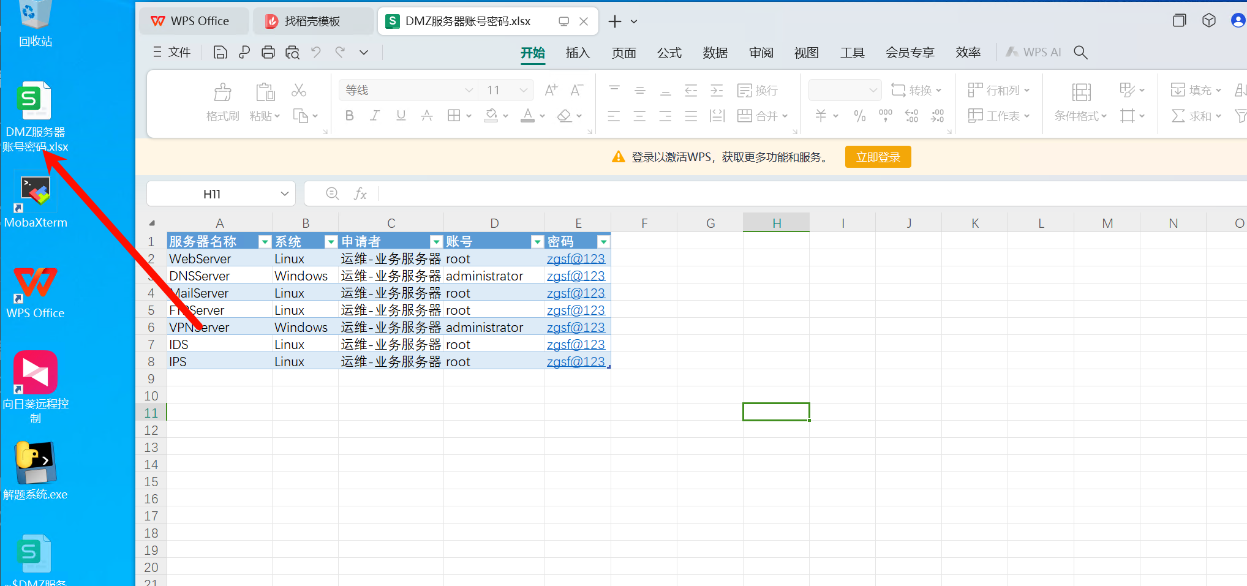Viewport: 1247px width, 586px height.
Task: Click the percent style icon
Action: pyautogui.click(x=859, y=116)
